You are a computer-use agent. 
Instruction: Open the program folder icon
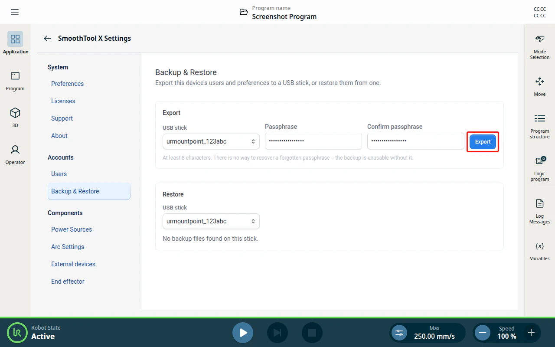[244, 12]
